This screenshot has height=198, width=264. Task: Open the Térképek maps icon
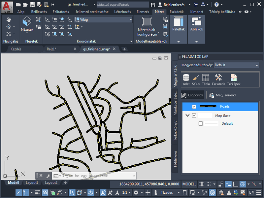coord(234,78)
